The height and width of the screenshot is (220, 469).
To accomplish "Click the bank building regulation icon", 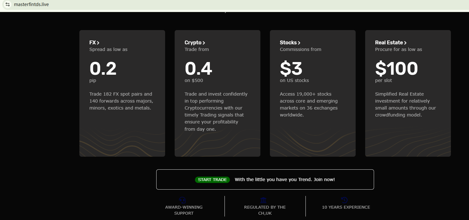I will (263, 200).
